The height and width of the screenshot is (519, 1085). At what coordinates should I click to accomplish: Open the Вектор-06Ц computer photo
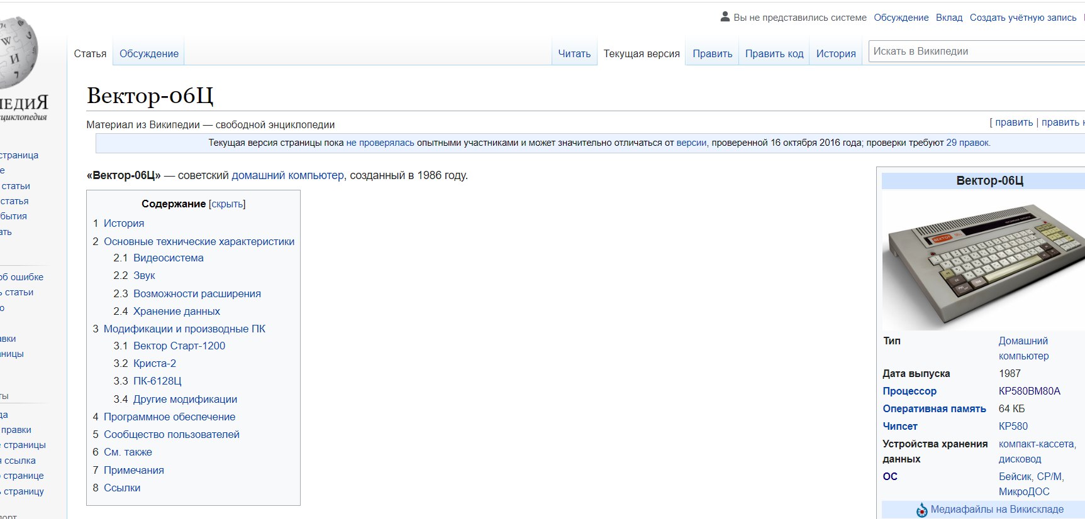(982, 260)
